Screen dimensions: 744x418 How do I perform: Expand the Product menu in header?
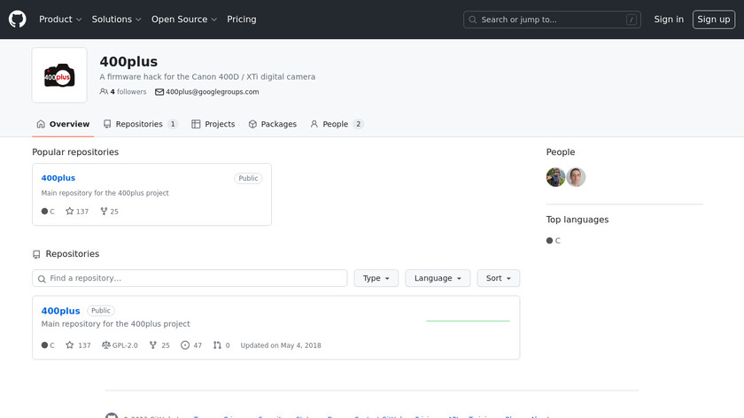(x=60, y=19)
